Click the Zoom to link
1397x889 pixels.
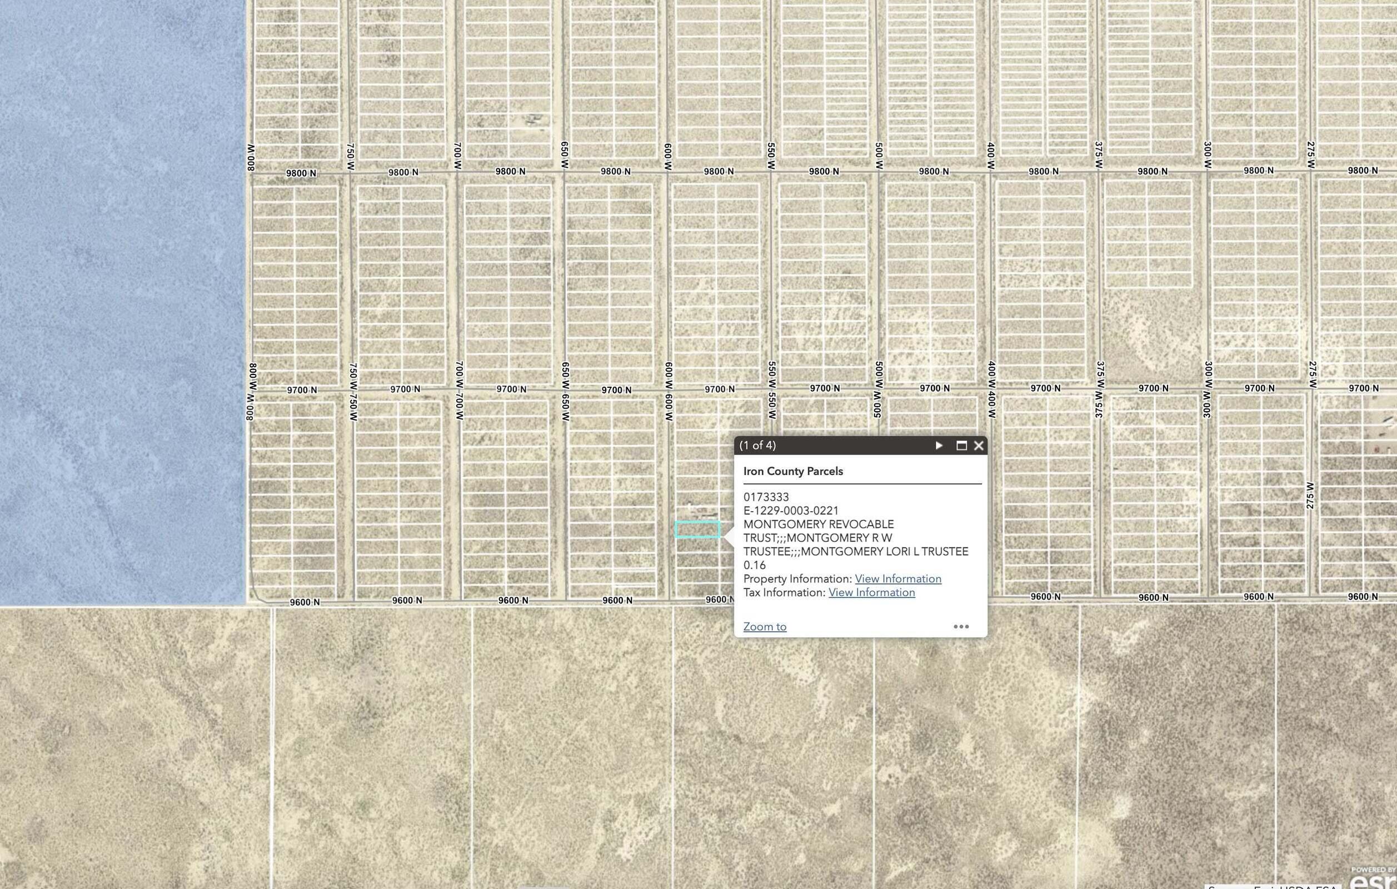click(x=765, y=626)
